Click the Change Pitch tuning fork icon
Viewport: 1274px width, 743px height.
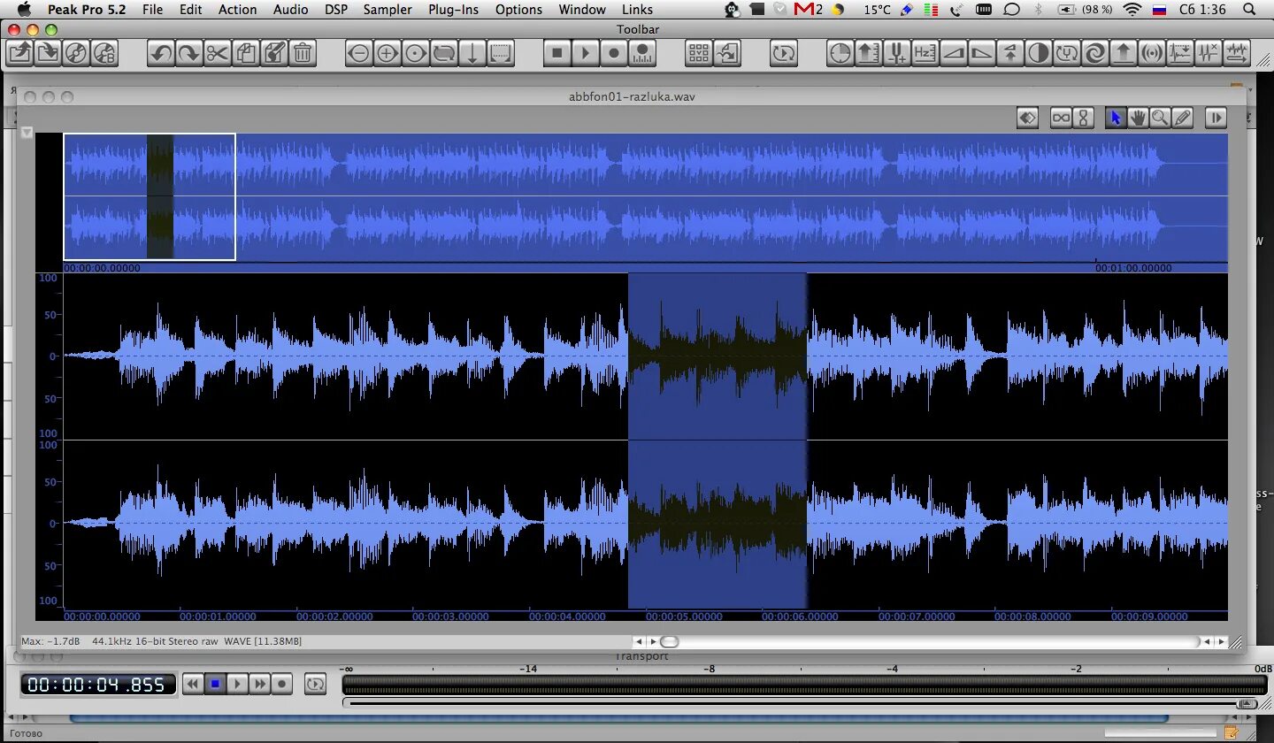(x=896, y=53)
